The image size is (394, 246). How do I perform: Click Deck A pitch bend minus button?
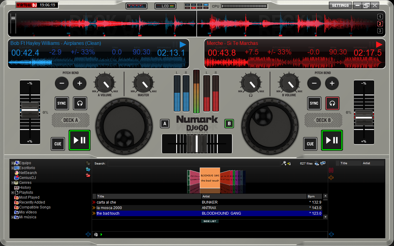coord(62,83)
